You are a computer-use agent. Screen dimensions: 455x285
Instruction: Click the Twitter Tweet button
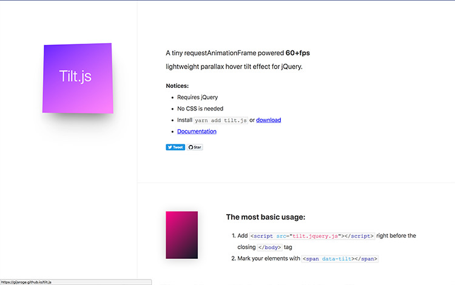(x=175, y=147)
